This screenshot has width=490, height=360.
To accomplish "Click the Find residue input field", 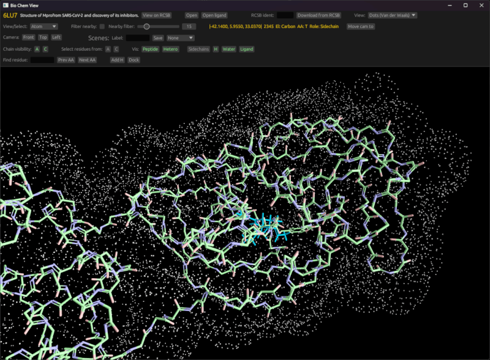I will (x=43, y=59).
